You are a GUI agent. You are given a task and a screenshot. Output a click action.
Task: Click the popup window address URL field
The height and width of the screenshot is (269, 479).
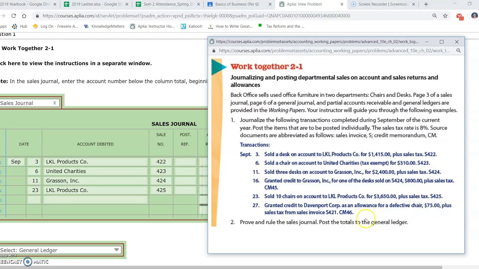pos(334,50)
